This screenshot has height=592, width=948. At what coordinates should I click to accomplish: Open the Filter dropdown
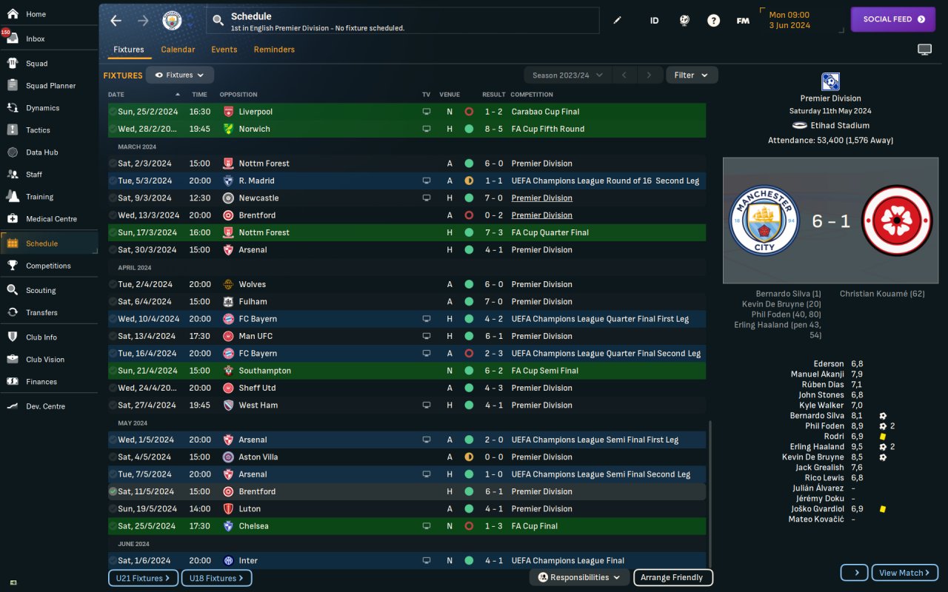click(692, 75)
